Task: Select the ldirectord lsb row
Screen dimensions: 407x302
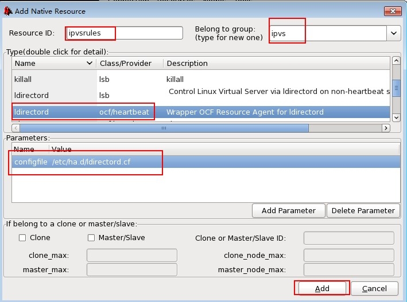Action: 201,95
